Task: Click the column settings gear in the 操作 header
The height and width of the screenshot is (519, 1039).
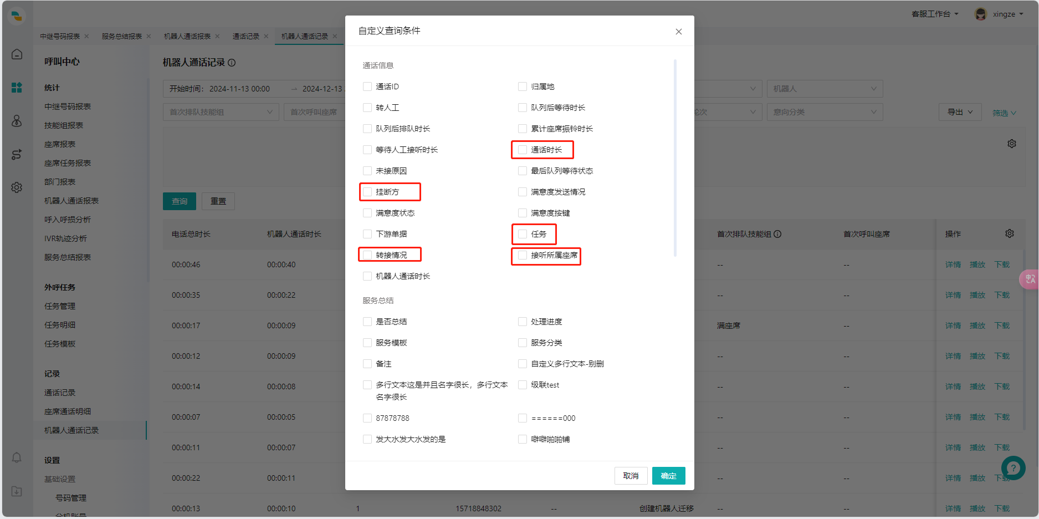Action: tap(1010, 233)
